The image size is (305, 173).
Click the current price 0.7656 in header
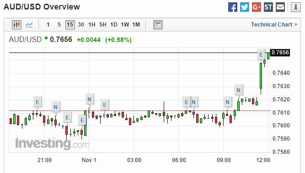[x=61, y=40]
